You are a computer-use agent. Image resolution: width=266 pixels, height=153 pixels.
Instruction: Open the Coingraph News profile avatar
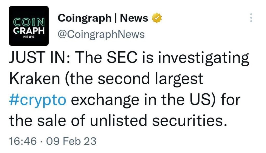[29, 26]
